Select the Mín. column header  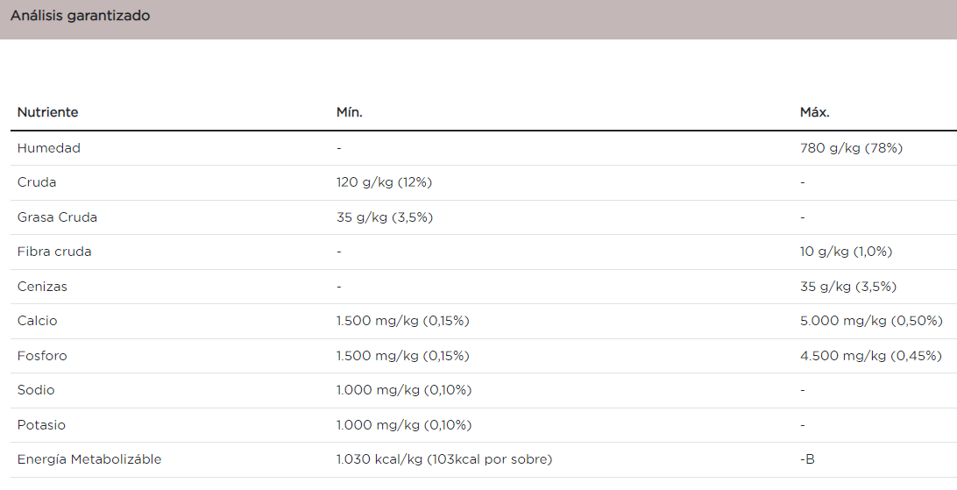pyautogui.click(x=349, y=112)
